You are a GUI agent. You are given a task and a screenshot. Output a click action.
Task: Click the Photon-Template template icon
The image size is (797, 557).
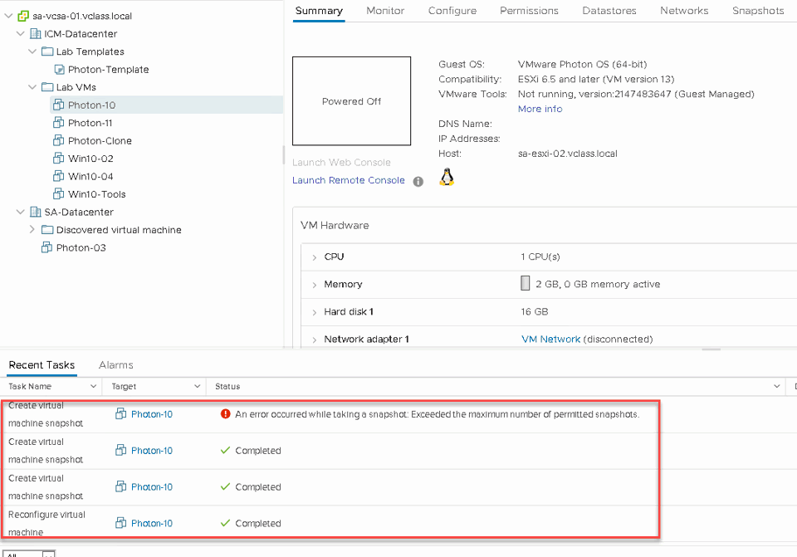click(60, 69)
